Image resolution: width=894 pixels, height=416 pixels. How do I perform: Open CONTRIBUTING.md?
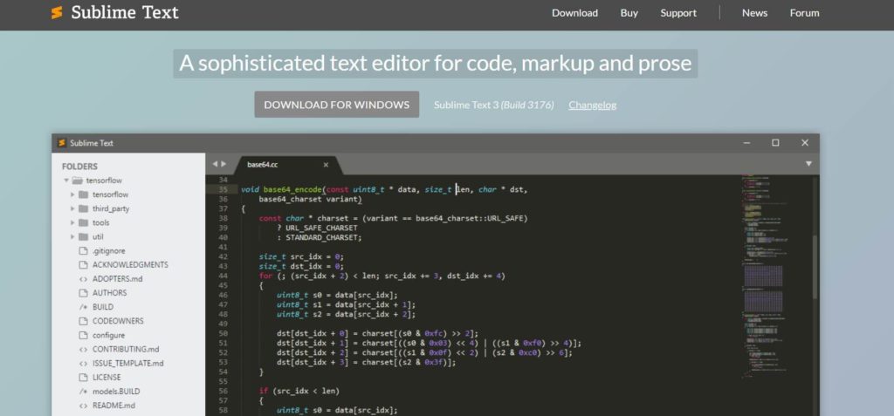click(126, 350)
